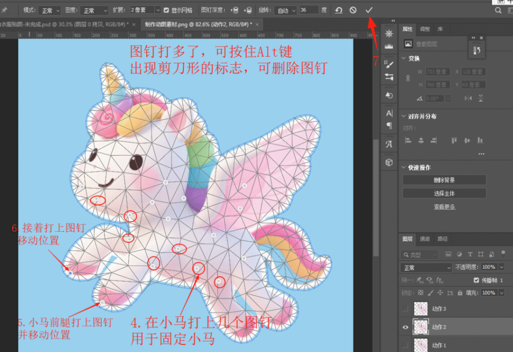Image resolution: width=513 pixels, height=352 pixels.
Task: Lock transparent pixels icon
Action: click(x=421, y=293)
